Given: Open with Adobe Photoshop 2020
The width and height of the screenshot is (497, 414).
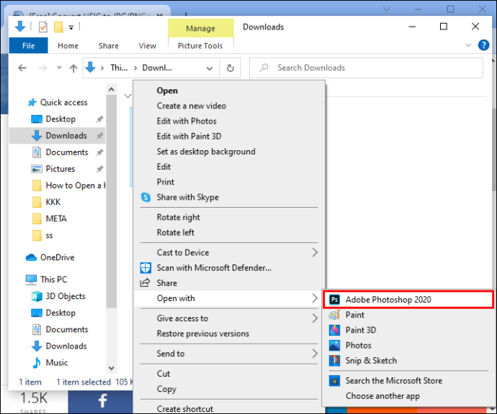Looking at the screenshot, I should pyautogui.click(x=408, y=300).
